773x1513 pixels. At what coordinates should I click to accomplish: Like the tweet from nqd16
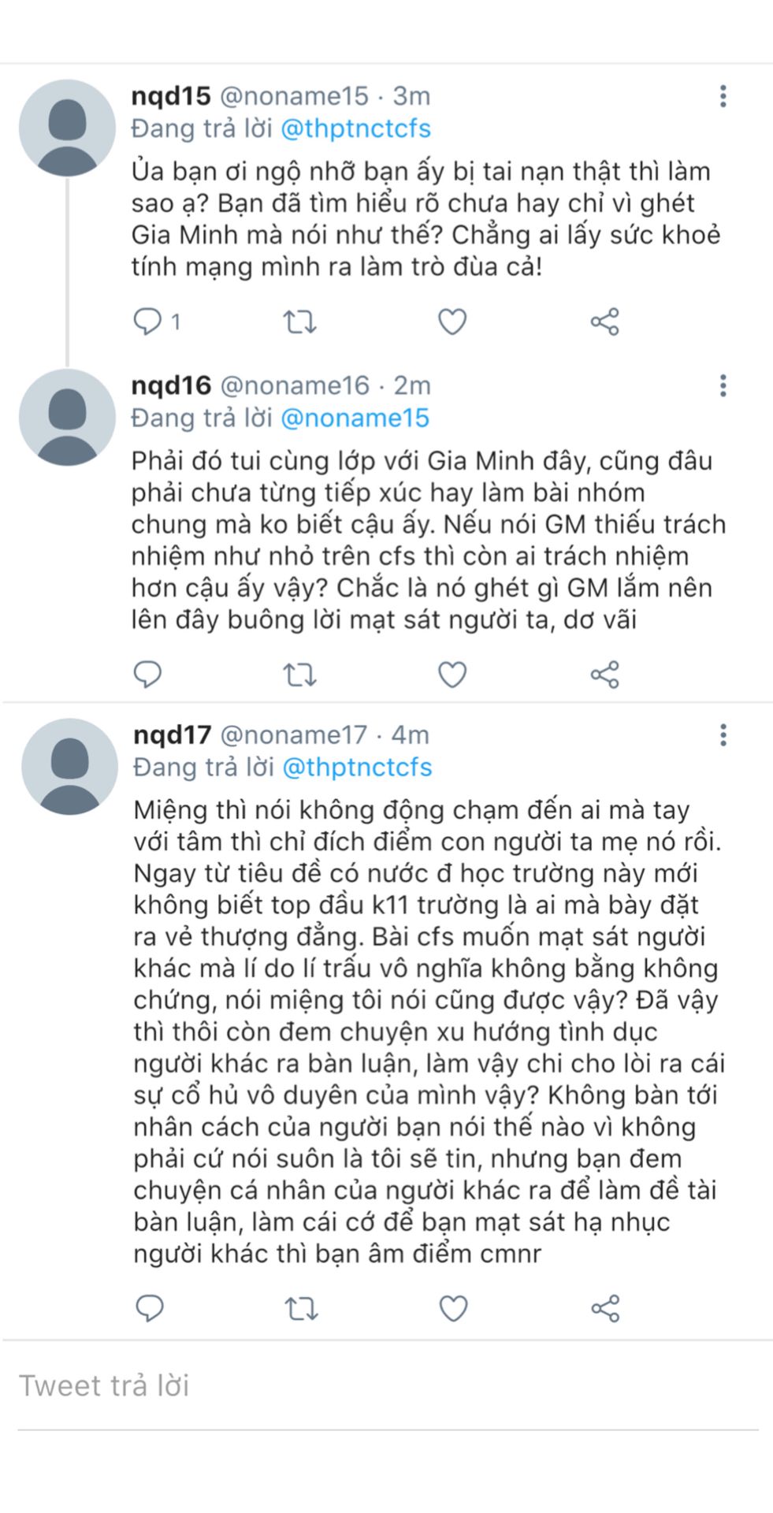pyautogui.click(x=452, y=675)
